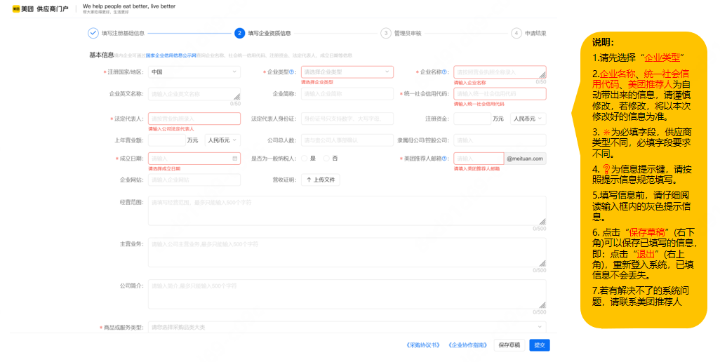Image resolution: width=720 pixels, height=362 pixels.
Task: Click the completed step 1 checkmark icon
Action: pos(93,33)
